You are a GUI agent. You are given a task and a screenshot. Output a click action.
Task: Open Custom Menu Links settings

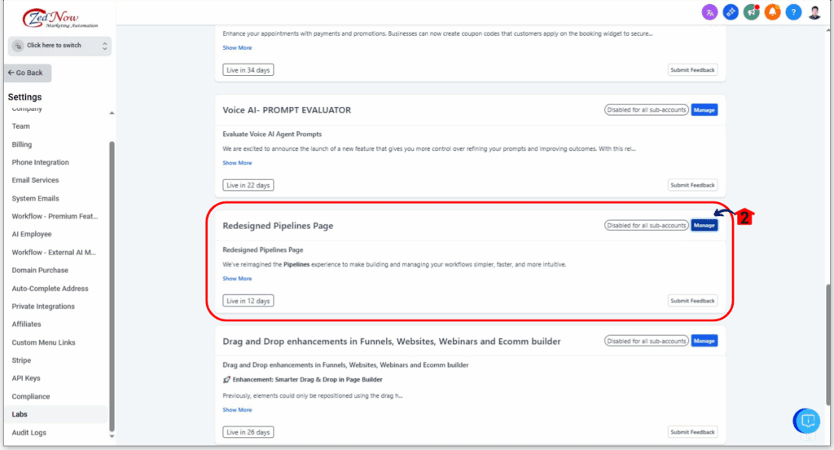coord(43,342)
